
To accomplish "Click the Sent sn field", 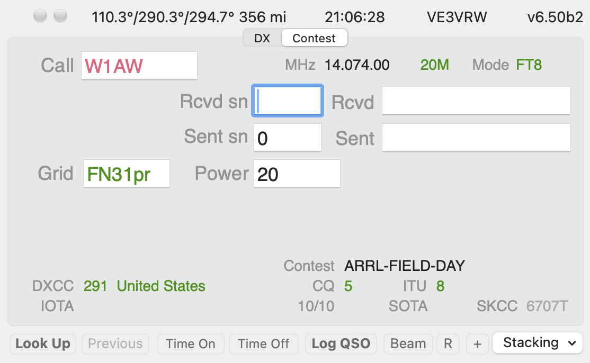I will click(x=288, y=138).
